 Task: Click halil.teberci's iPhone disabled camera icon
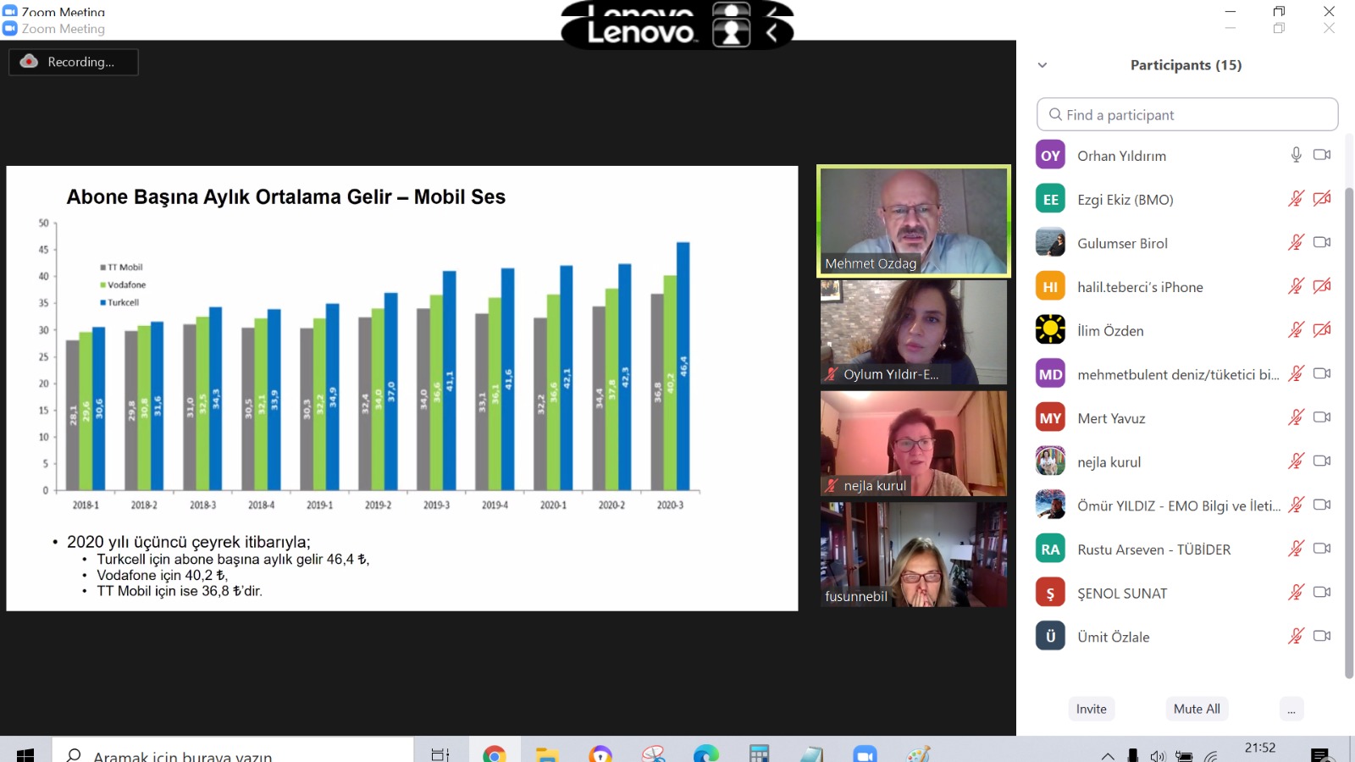click(x=1322, y=286)
